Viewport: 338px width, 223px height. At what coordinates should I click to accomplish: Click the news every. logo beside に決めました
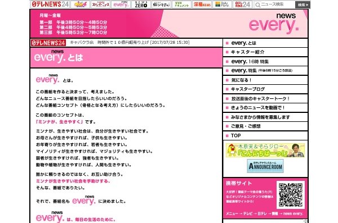coord(83,200)
